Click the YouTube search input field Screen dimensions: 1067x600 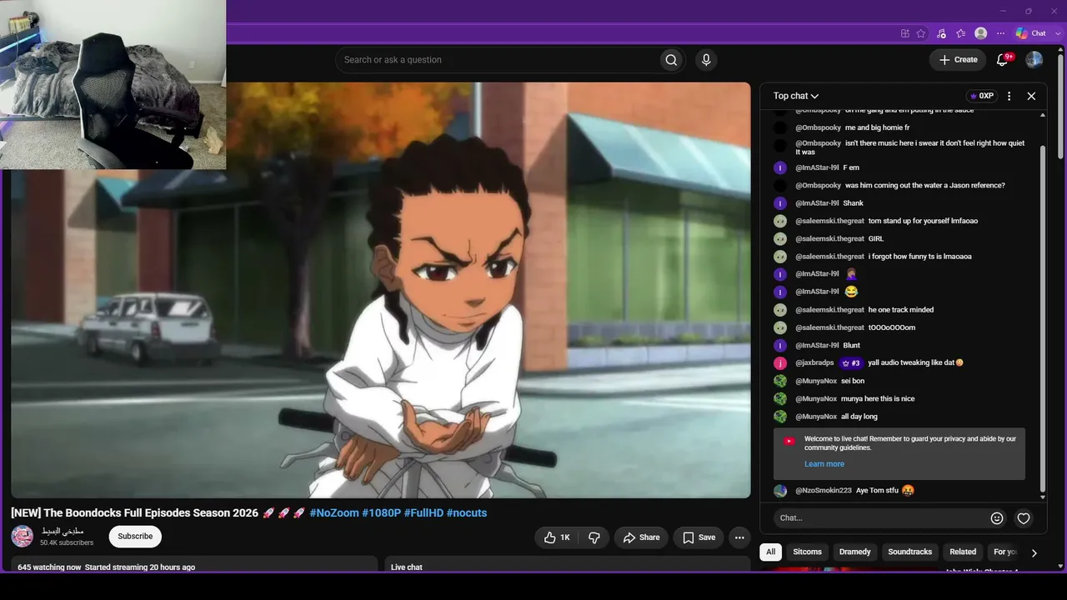pos(497,60)
